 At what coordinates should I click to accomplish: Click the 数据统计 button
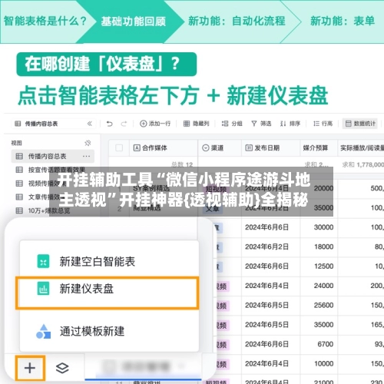[360, 124]
